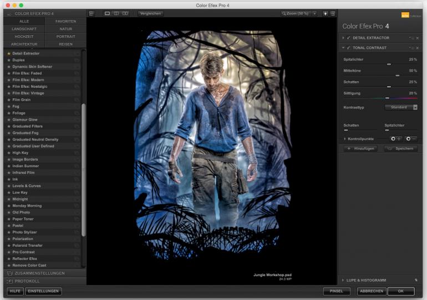Toggle favorite star for Polarization
Screen dimensions: 427x300
click(9, 239)
